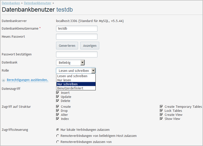This screenshot has width=203, height=146.
Task: Click the Generieren password button
Action: coord(67,46)
